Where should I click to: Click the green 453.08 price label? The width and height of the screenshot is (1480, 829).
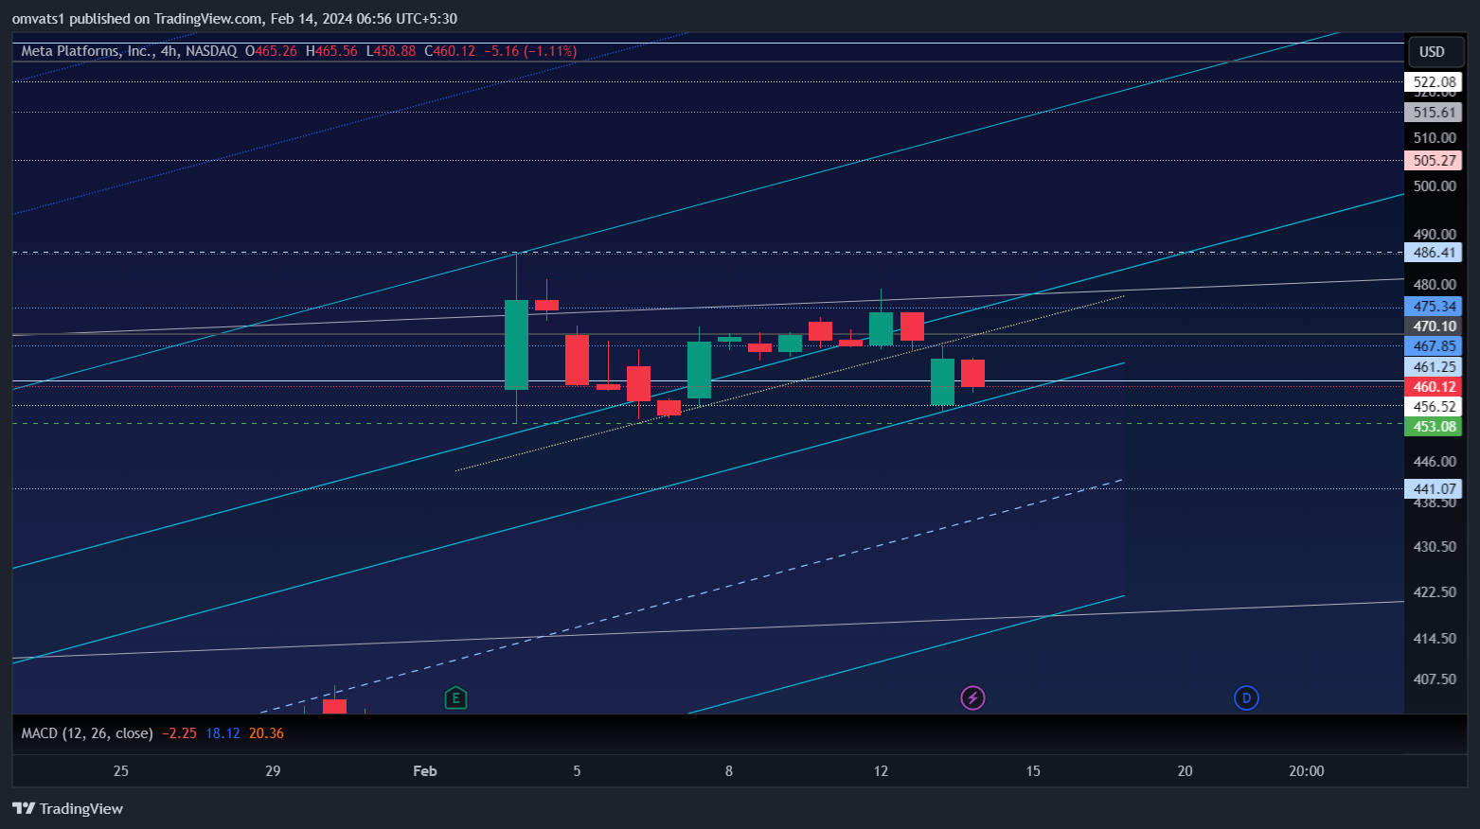click(x=1434, y=427)
